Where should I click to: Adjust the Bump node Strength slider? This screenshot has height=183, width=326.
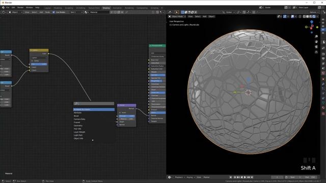coord(127,116)
